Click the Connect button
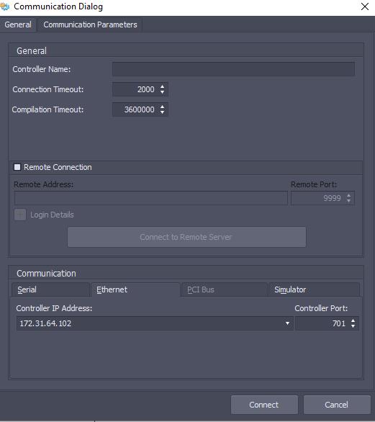 pyautogui.click(x=264, y=405)
